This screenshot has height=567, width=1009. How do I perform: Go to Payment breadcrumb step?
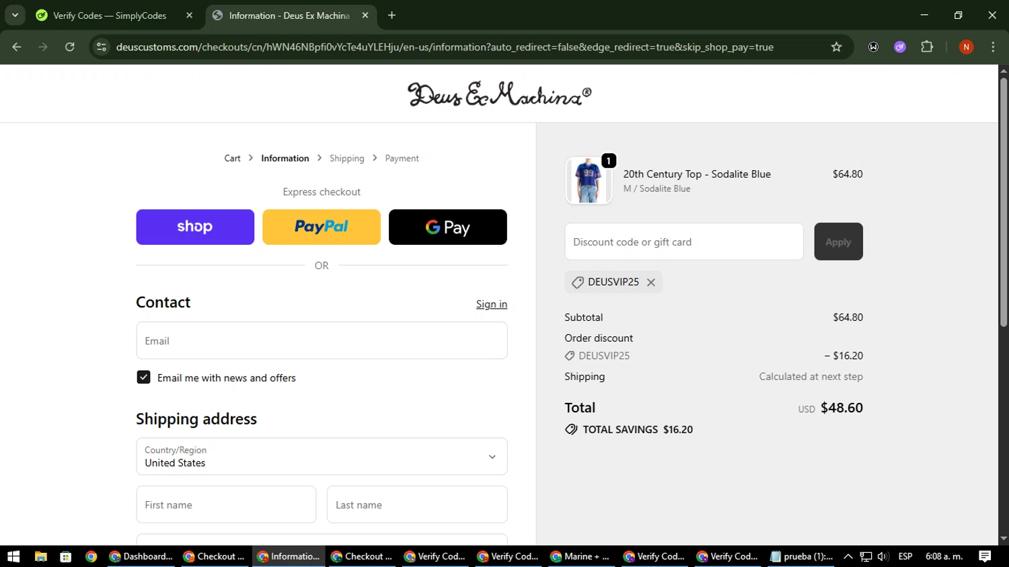402,158
